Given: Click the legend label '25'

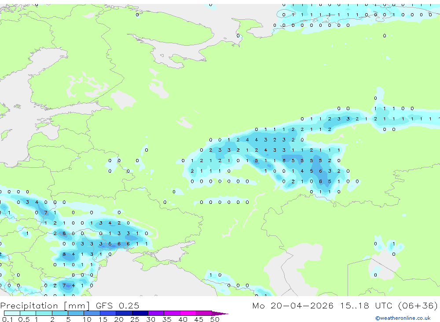Looking at the screenshot, I should (135, 319).
